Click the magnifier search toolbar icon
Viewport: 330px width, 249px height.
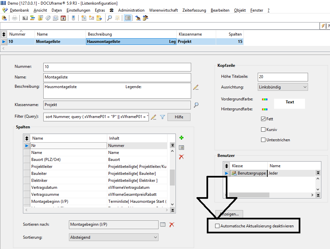click(x=110, y=18)
